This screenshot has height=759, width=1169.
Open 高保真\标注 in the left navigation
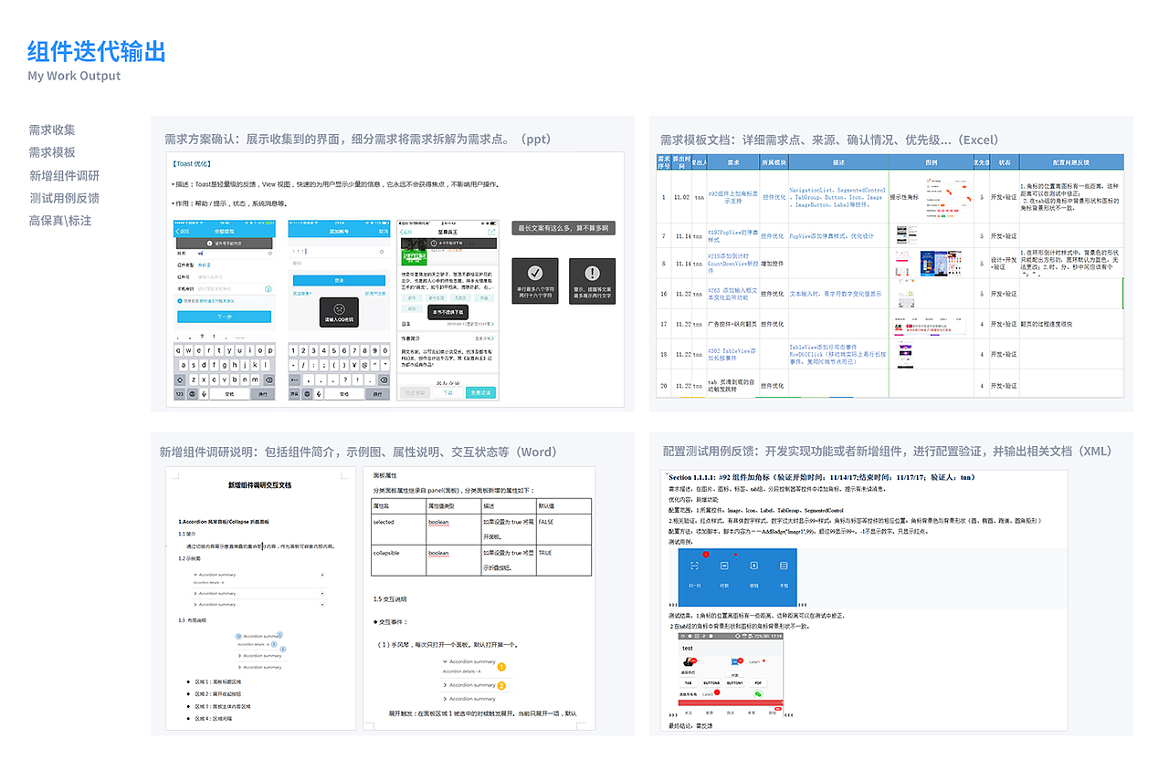coord(60,221)
